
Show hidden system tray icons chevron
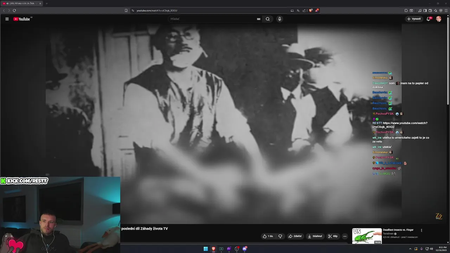[410, 249]
